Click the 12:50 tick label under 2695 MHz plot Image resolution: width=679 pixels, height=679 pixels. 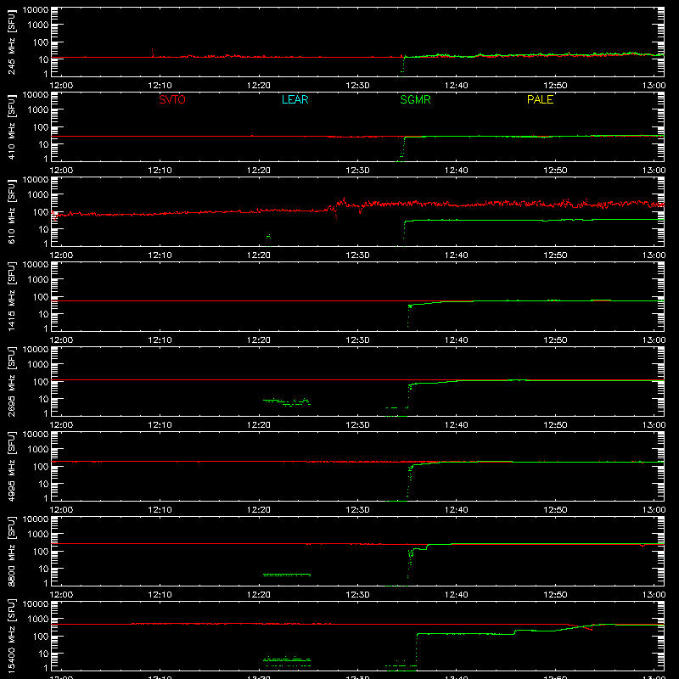click(x=555, y=425)
